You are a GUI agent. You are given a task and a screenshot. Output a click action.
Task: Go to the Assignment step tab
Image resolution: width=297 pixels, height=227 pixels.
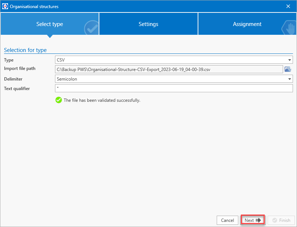pyautogui.click(x=247, y=24)
